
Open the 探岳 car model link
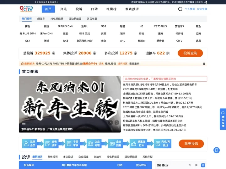click(x=28, y=26)
